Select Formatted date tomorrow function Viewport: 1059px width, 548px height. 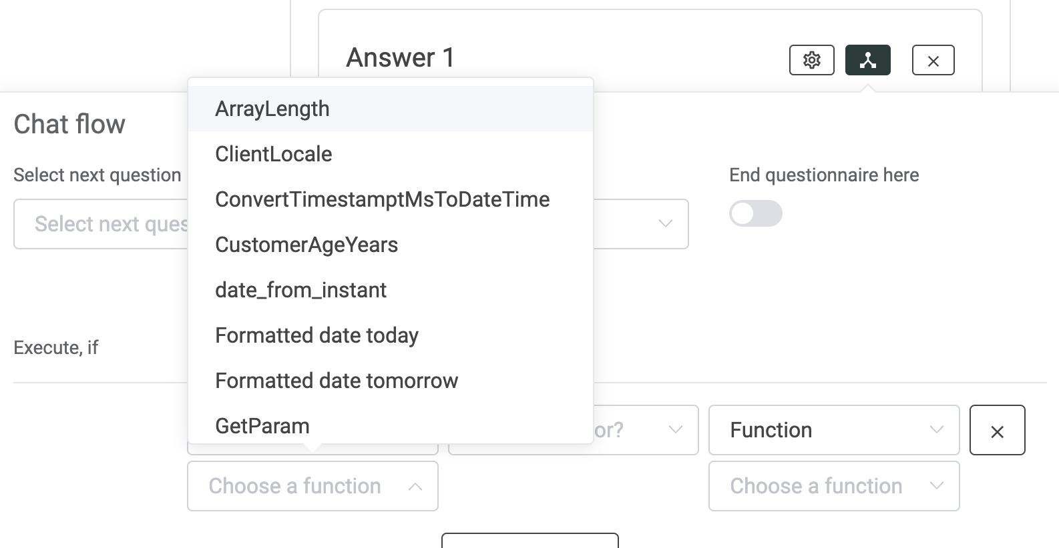[x=336, y=380]
